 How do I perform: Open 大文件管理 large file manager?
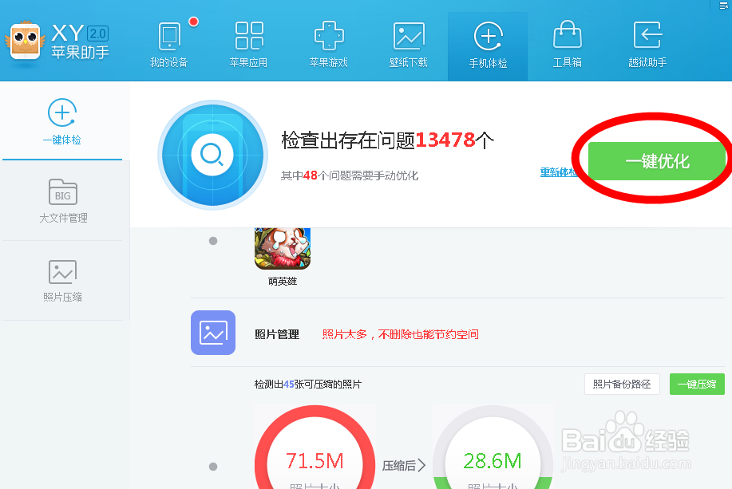click(63, 201)
